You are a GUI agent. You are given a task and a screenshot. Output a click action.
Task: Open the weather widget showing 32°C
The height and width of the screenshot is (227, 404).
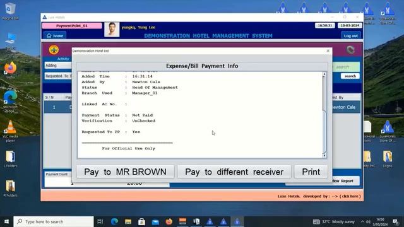334,221
